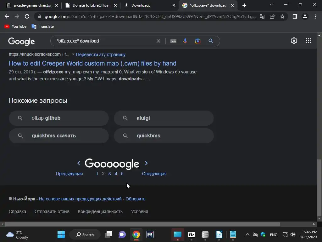Open Конфиденциальность footer link
The width and height of the screenshot is (322, 242).
(100, 211)
